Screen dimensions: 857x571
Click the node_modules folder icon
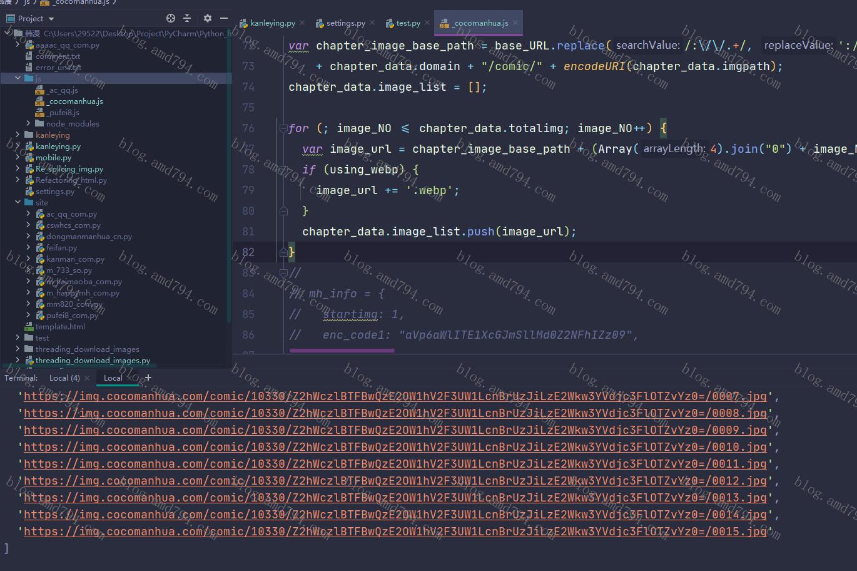tap(39, 123)
